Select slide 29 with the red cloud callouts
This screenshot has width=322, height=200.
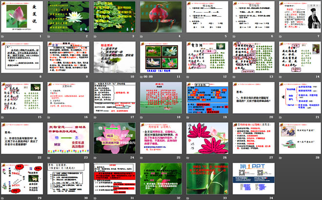(x=22, y=179)
